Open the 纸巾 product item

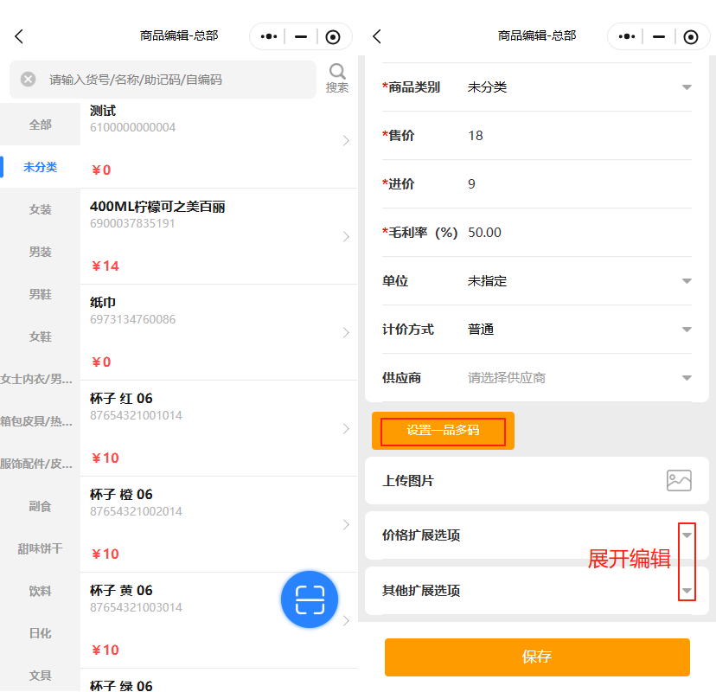218,332
